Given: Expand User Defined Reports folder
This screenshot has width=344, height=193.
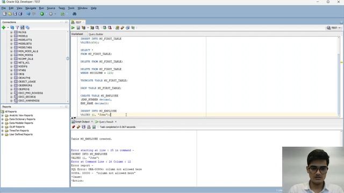Looking at the screenshot, I should [2, 135].
